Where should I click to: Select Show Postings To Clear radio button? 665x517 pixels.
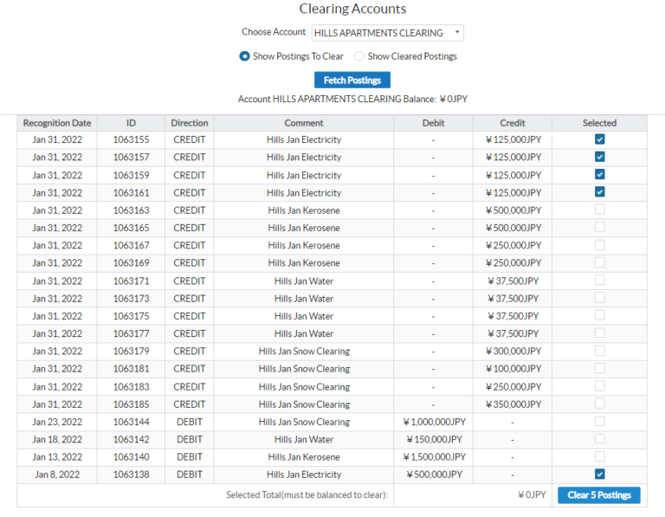tap(245, 56)
